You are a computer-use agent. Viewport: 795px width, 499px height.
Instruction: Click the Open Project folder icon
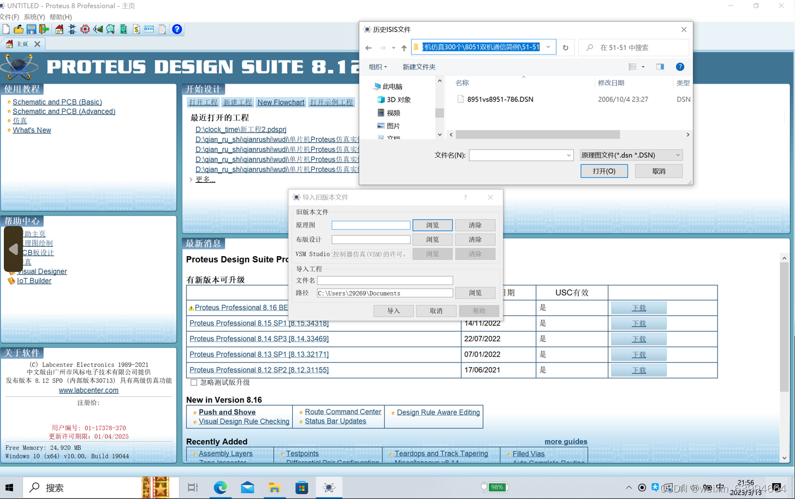tap(19, 29)
